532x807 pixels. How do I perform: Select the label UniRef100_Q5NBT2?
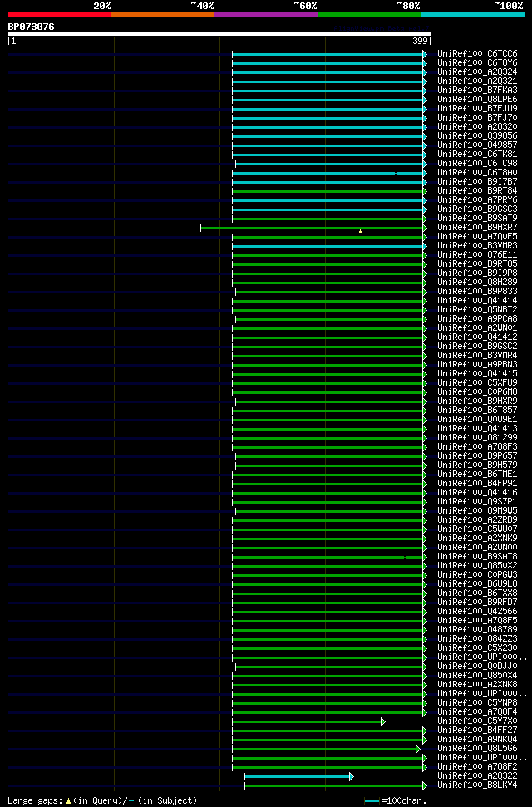(x=477, y=310)
